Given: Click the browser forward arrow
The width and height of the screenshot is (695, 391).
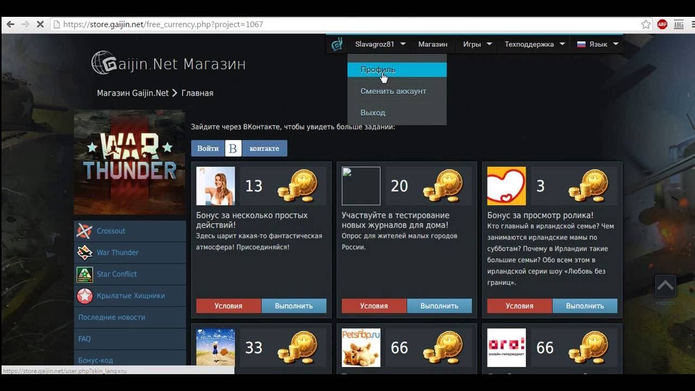Looking at the screenshot, I should 25,24.
